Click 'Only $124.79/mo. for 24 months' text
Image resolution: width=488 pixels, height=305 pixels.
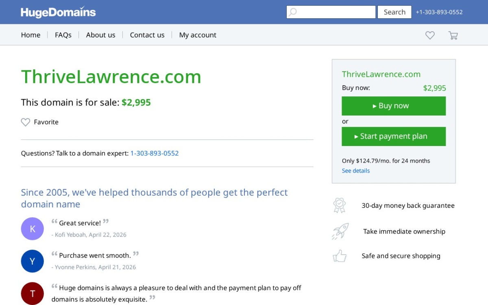point(386,161)
